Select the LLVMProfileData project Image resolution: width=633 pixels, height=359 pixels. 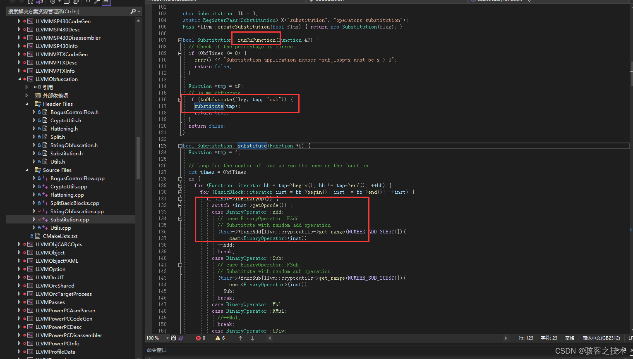click(55, 352)
